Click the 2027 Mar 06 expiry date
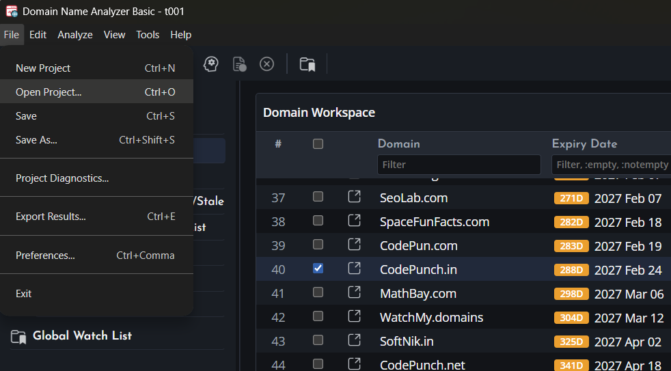The width and height of the screenshot is (671, 371). click(629, 294)
